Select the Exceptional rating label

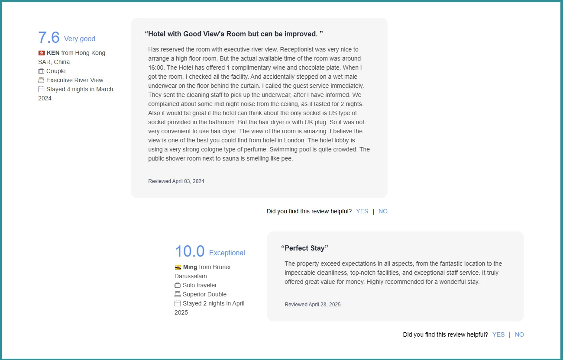[227, 253]
